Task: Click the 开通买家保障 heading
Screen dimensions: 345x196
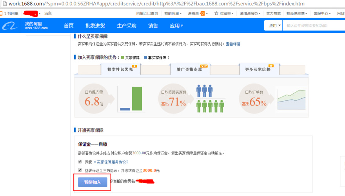Action: [91, 130]
